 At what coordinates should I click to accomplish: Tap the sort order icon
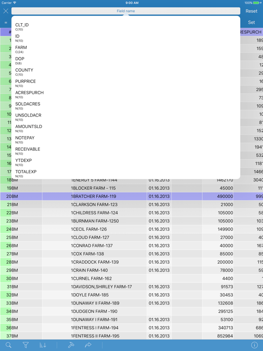coord(43,345)
